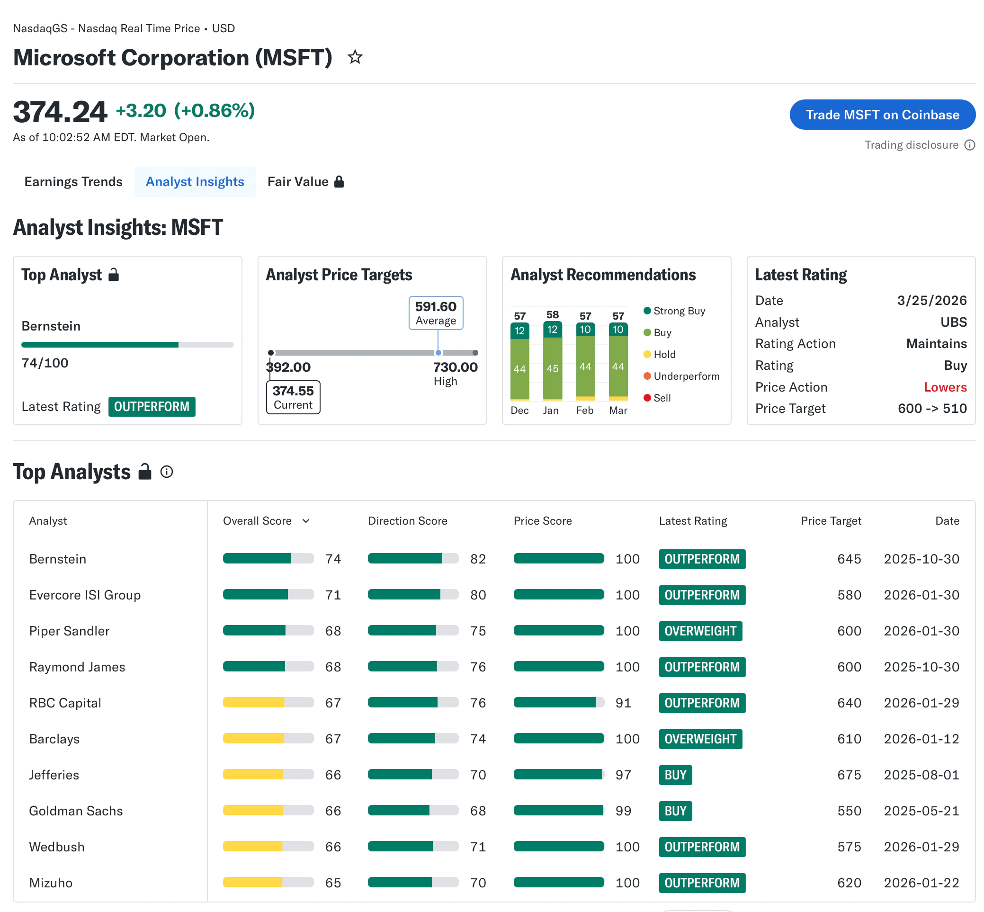
Task: Click the padlock next to Top Analysts heading
Action: tap(144, 472)
